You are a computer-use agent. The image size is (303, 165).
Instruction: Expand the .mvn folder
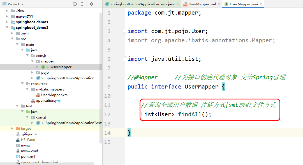tap(12, 33)
